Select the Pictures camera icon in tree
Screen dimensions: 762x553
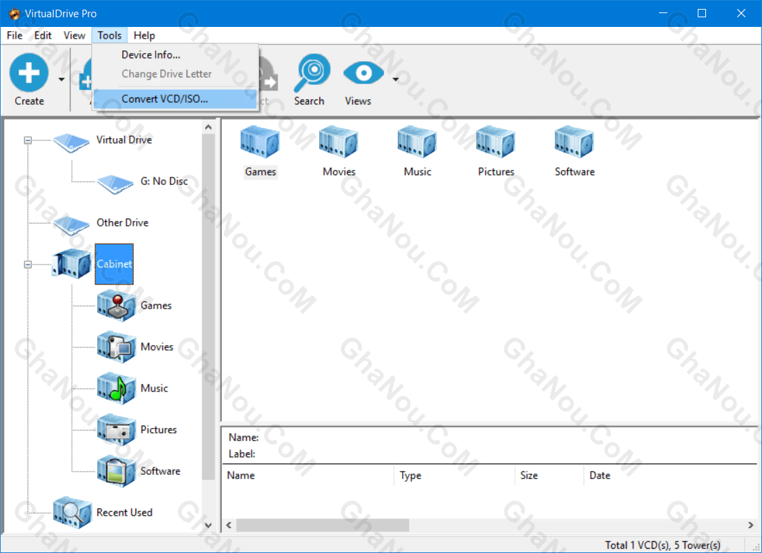point(116,429)
